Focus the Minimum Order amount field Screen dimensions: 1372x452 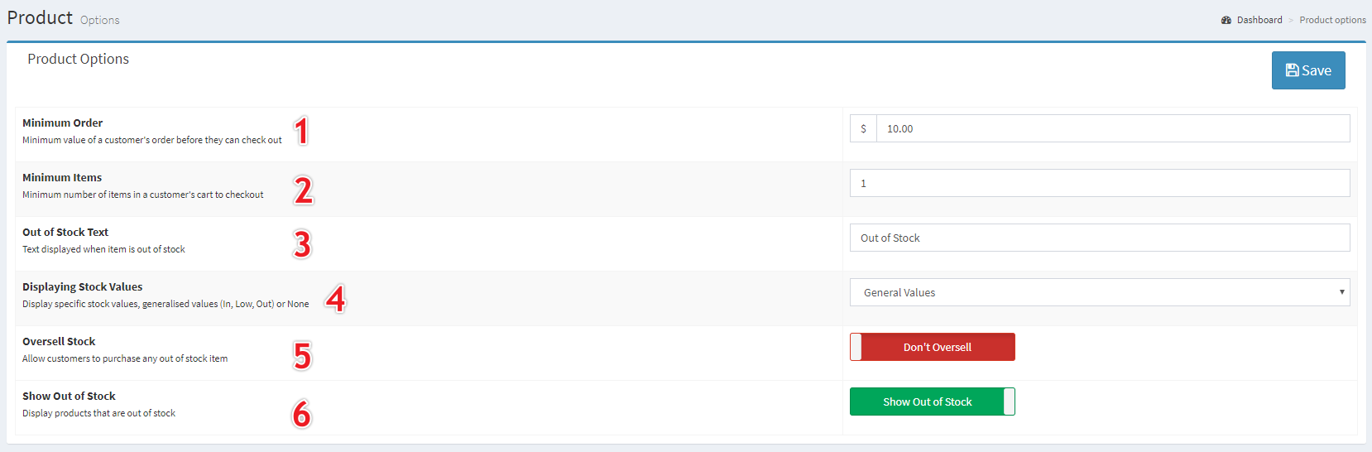coord(1113,128)
